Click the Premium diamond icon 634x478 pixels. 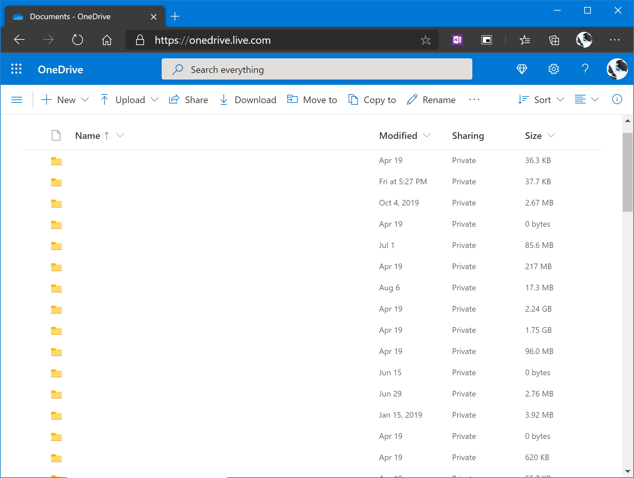pos(522,69)
